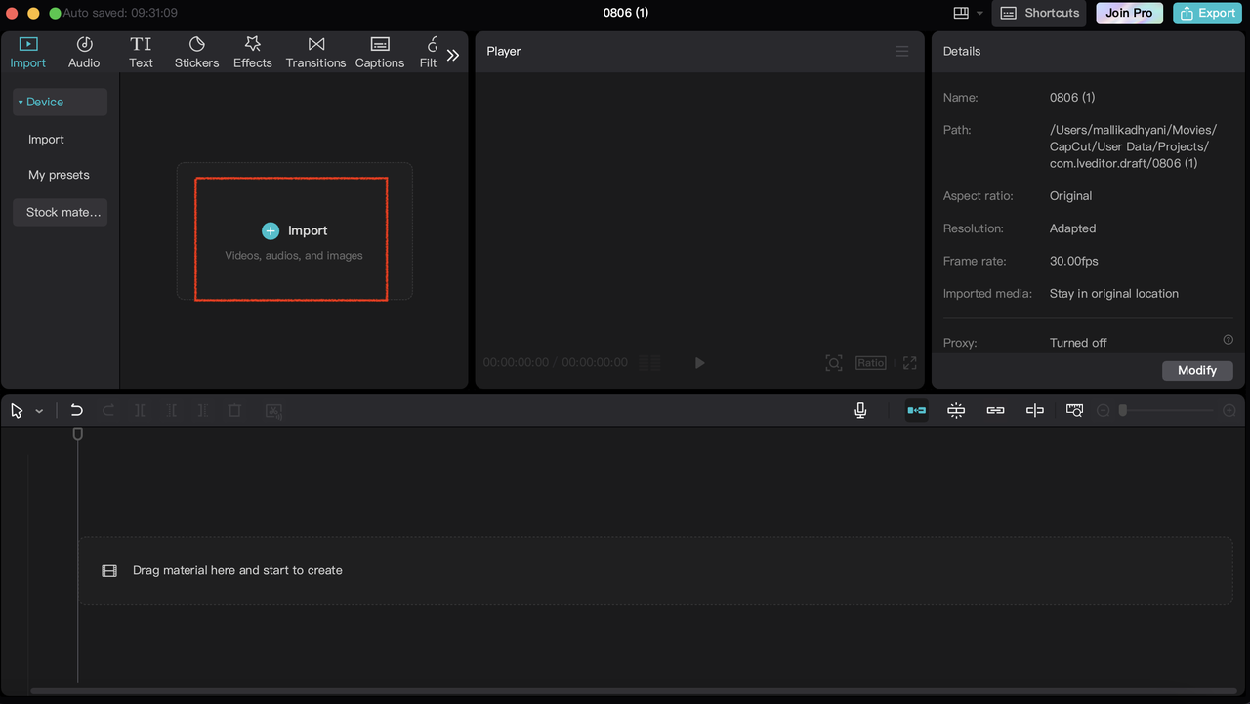Switch to the Audio tab
Screen dimensions: 1250x704
click(x=84, y=52)
